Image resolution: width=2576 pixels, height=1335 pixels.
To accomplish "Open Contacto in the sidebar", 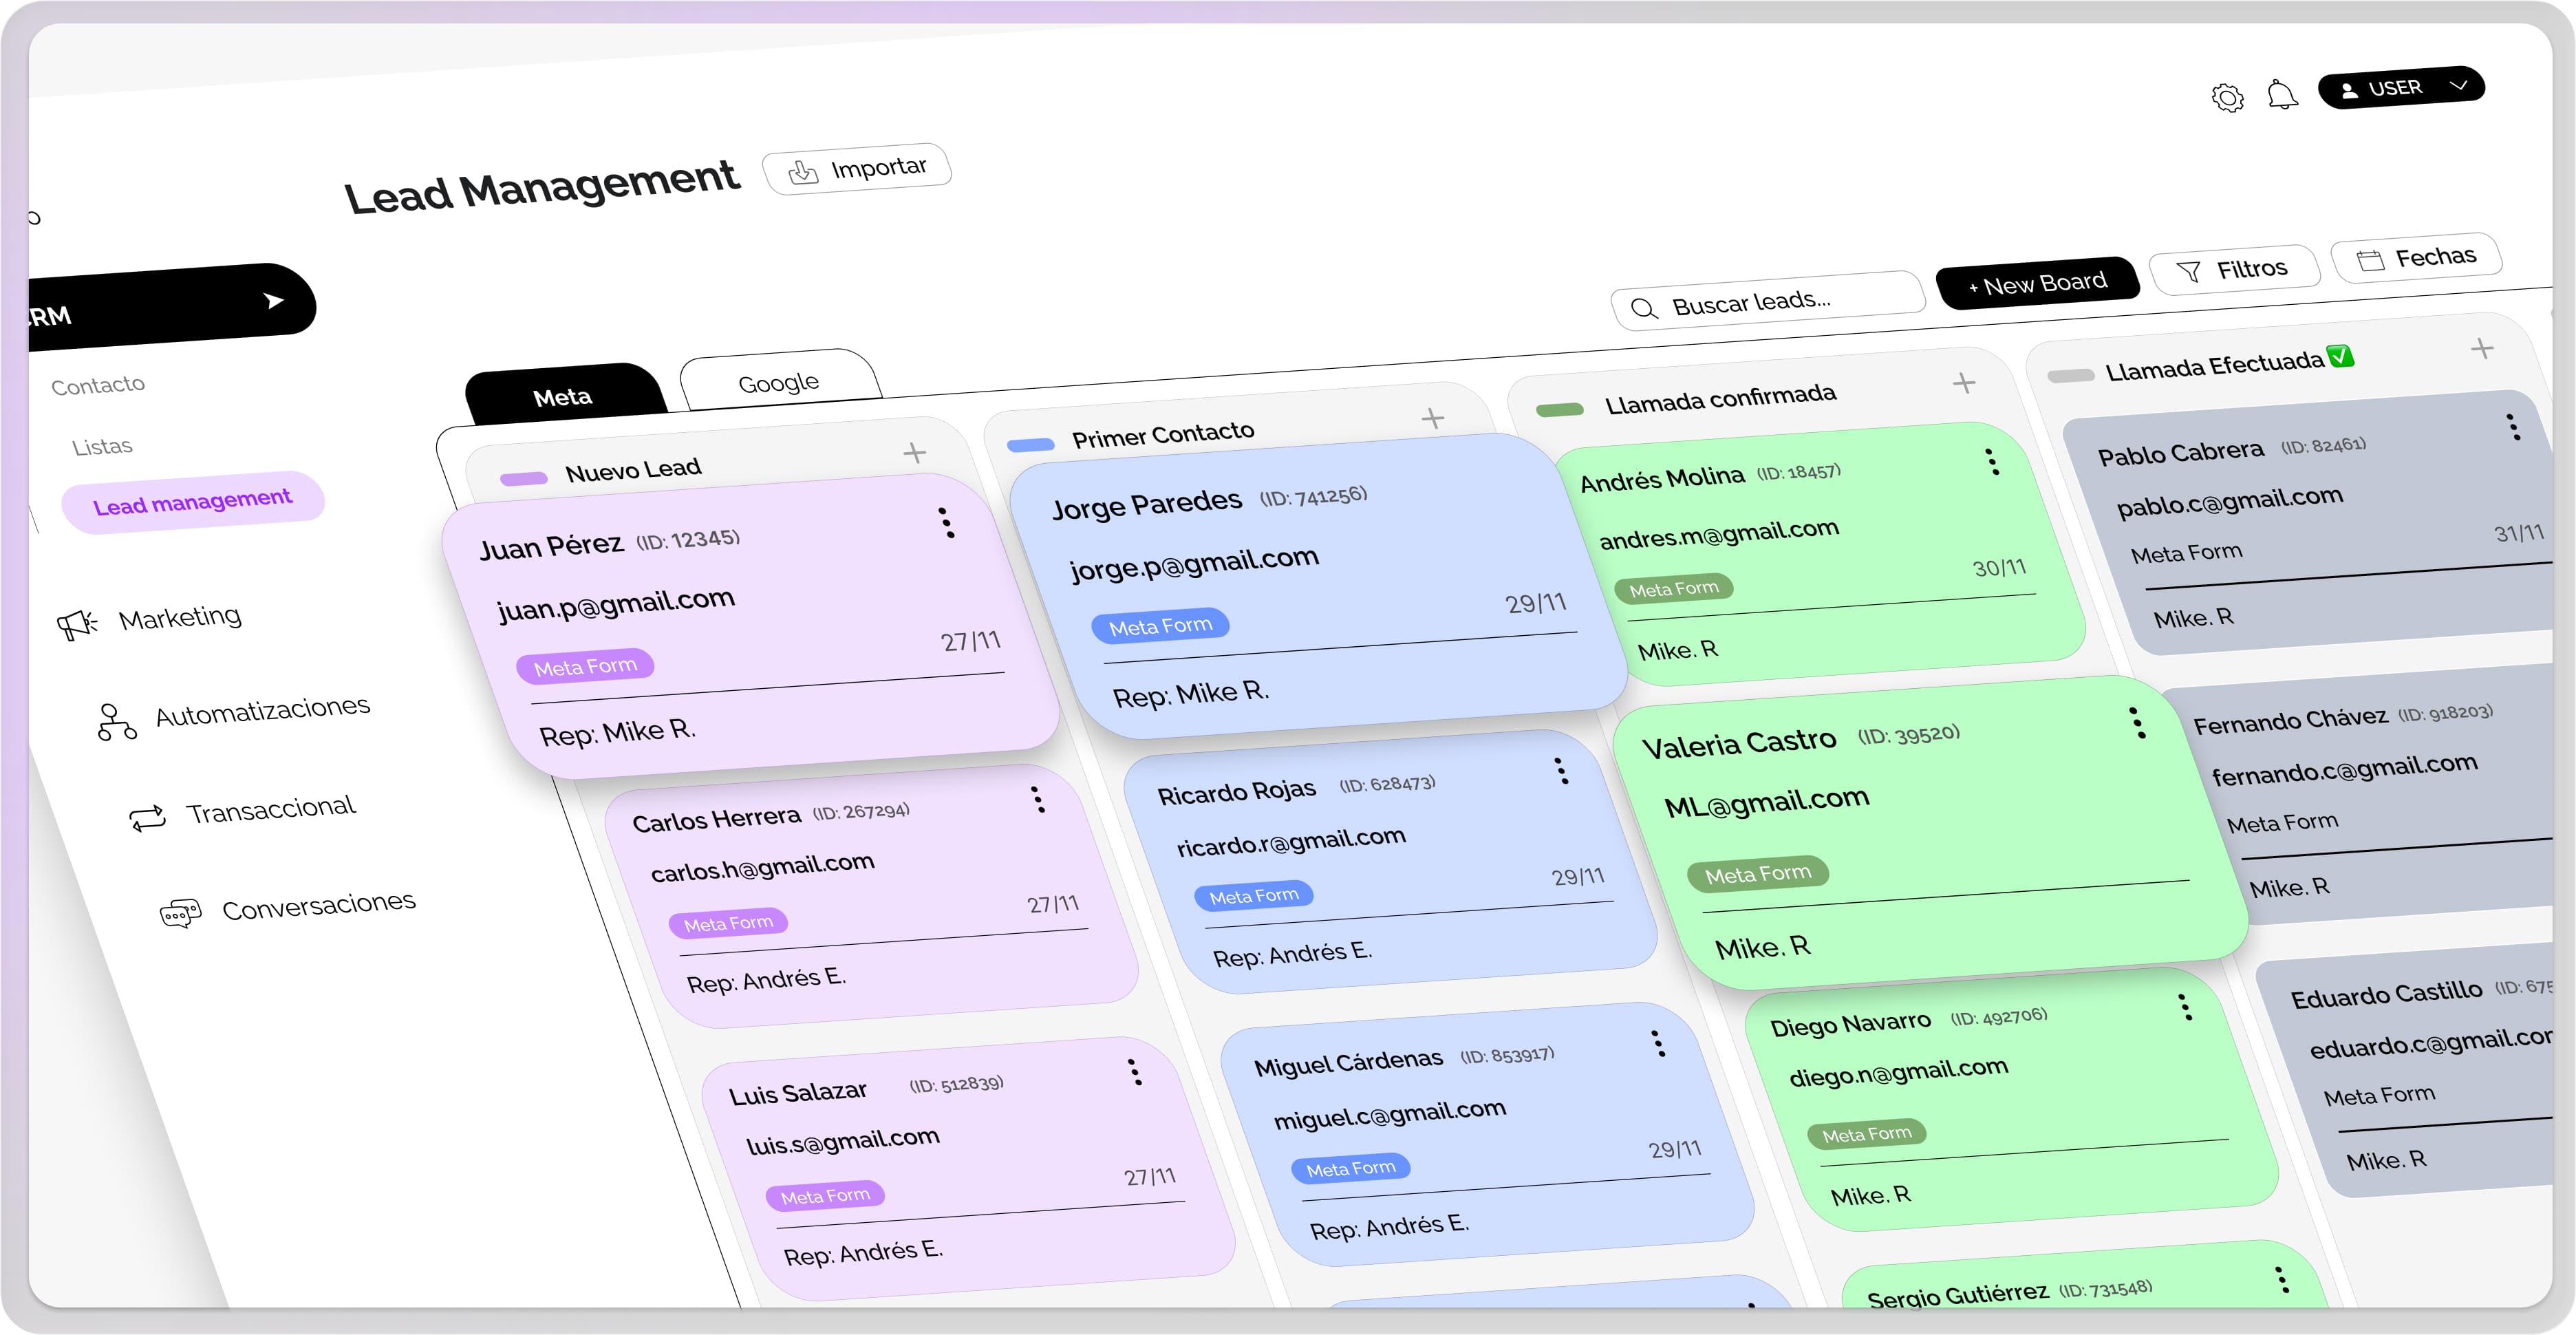I will 98,385.
